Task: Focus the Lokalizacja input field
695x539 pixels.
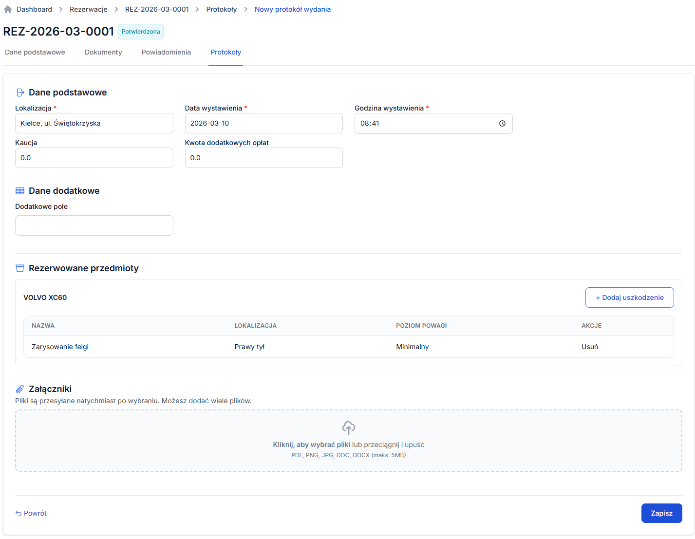Action: 94,123
